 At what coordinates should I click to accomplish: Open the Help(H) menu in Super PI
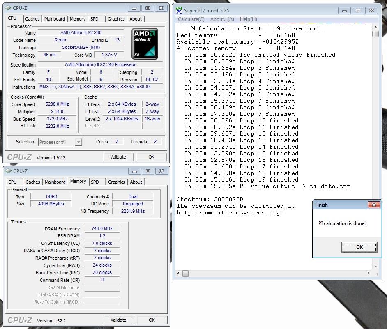[248, 19]
